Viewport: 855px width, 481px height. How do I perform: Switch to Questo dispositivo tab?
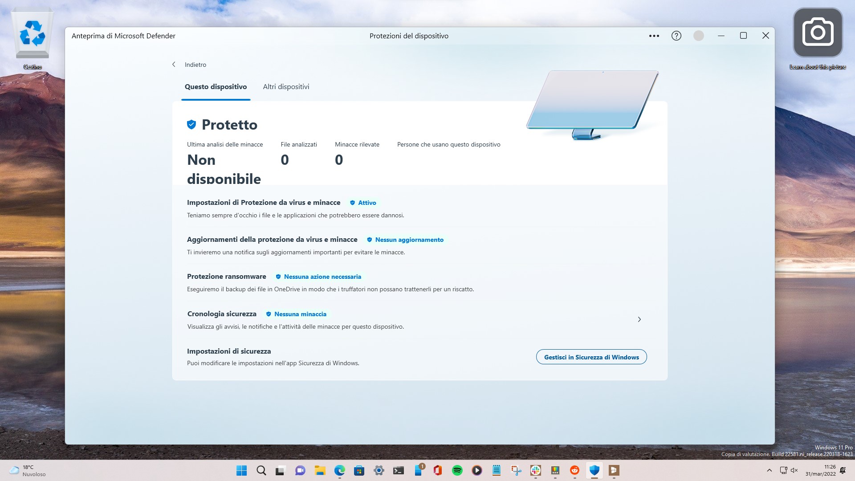coord(216,87)
